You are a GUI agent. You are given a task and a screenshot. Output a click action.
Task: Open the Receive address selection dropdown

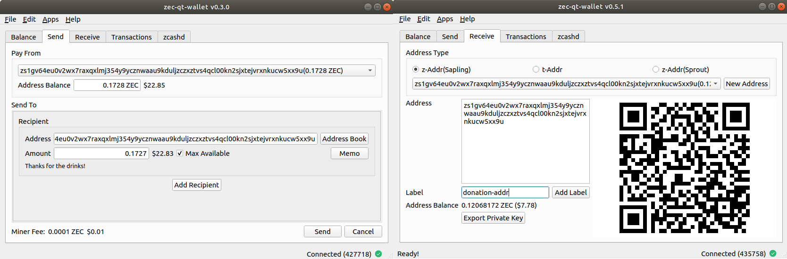(x=716, y=84)
